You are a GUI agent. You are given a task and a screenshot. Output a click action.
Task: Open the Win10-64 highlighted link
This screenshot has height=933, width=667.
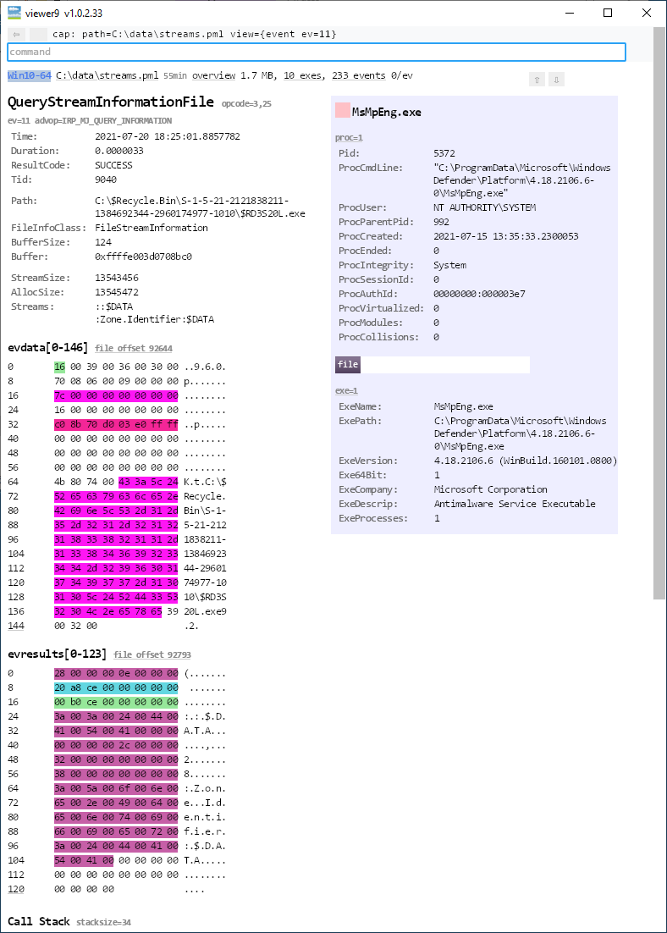pyautogui.click(x=30, y=75)
